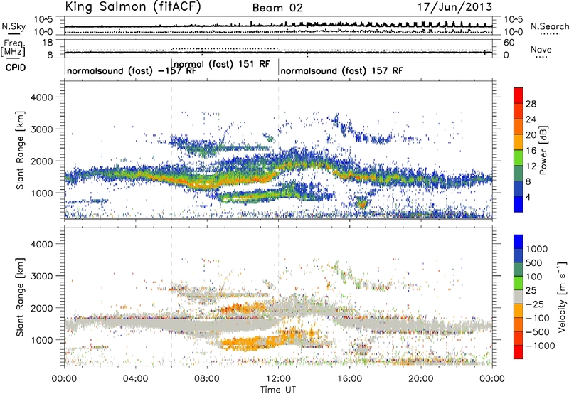
Task: Click the '60' Nave axis tick label
Action: coord(509,43)
